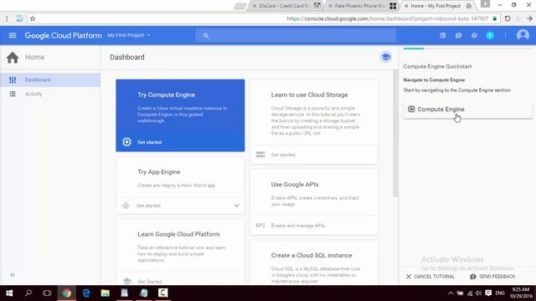
Task: Select Dashboard in the left sidebar
Action: click(x=50, y=80)
